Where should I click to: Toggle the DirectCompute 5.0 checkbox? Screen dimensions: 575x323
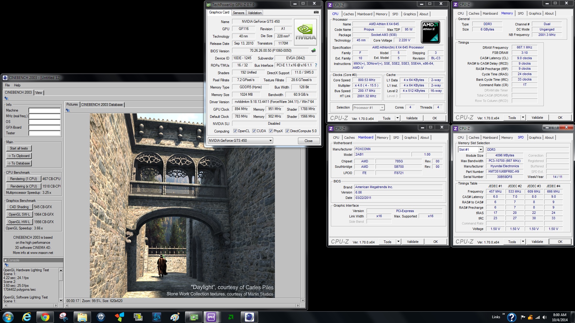pyautogui.click(x=287, y=131)
